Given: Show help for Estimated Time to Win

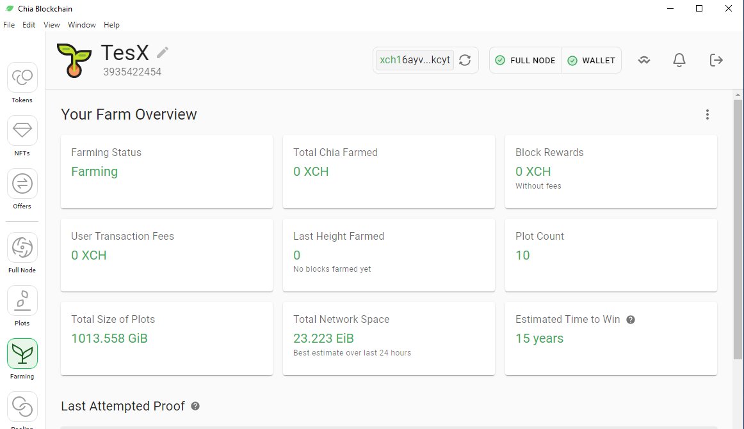Looking at the screenshot, I should (631, 320).
